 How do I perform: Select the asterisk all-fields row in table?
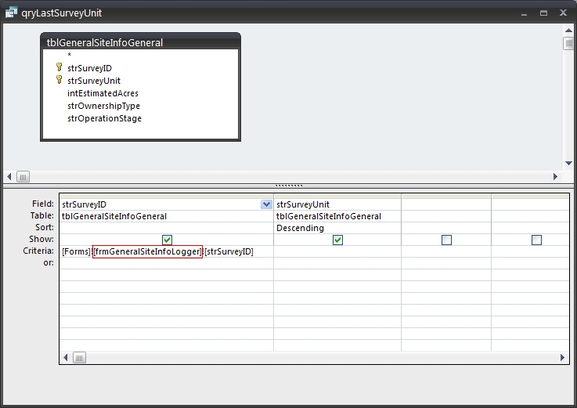pos(69,56)
